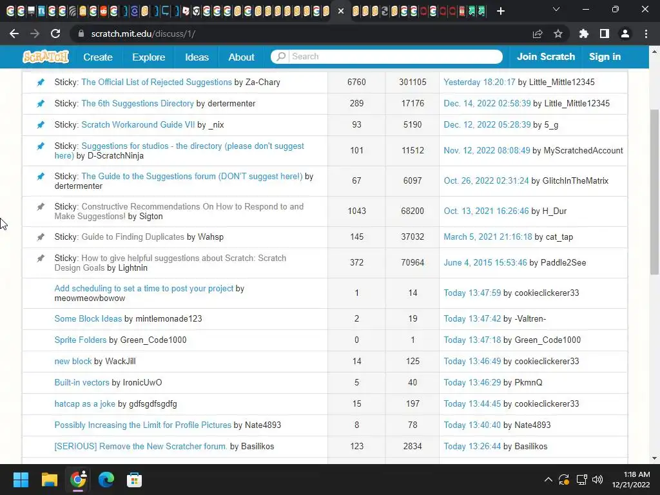Open the Create menu item
This screenshot has height=495, width=660.
pyautogui.click(x=98, y=57)
